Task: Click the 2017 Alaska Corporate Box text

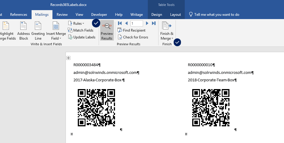Action: pos(98,80)
